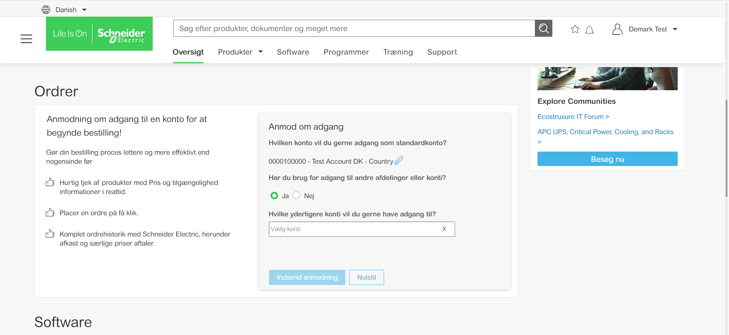Click thumbs-up icon beside 'Komplet ordrehistorik'
Screen dimensions: 729x335
click(50, 234)
